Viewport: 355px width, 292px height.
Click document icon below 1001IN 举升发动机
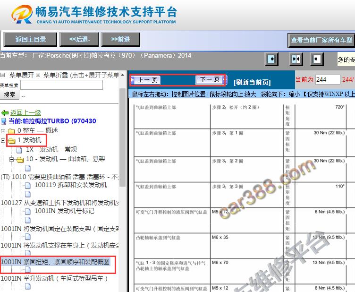28,287
